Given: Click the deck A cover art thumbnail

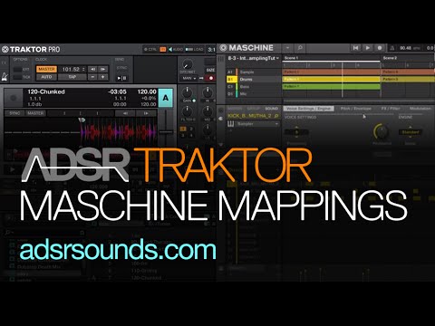Looking at the screenshot, I should tap(14, 98).
